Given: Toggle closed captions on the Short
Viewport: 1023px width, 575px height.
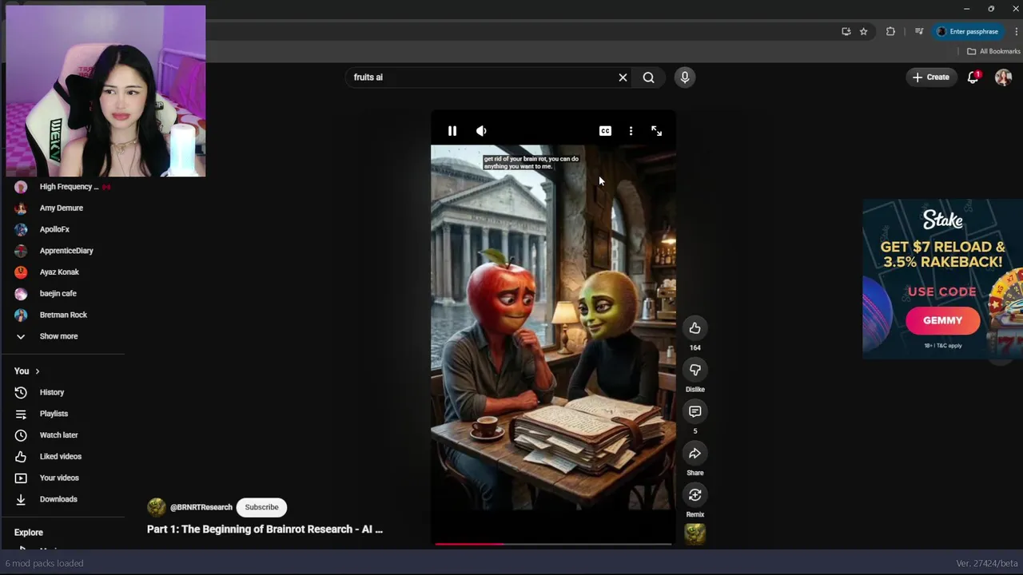Looking at the screenshot, I should pyautogui.click(x=605, y=131).
